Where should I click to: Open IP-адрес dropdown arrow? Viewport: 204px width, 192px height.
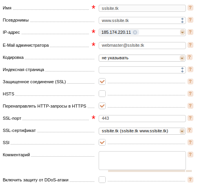tap(182, 32)
